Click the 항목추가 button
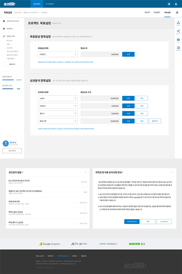The image size is (182, 274). 155,121
